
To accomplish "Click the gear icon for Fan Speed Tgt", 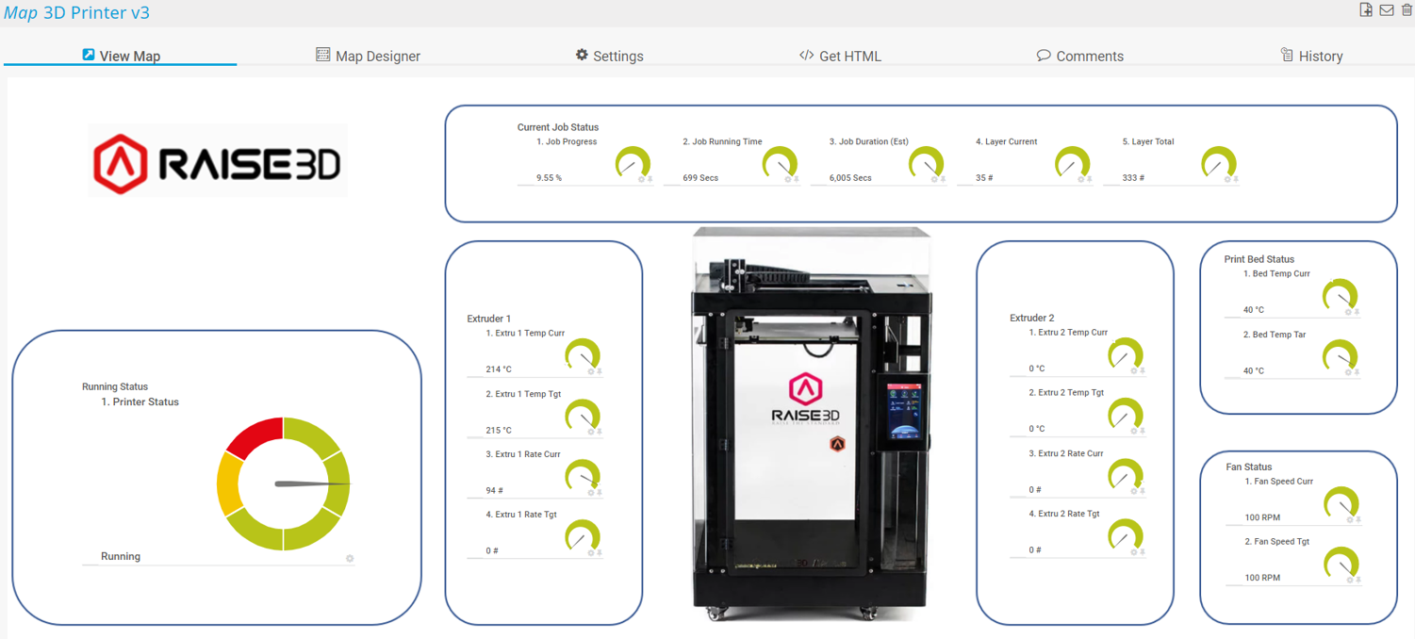I will [x=1350, y=580].
